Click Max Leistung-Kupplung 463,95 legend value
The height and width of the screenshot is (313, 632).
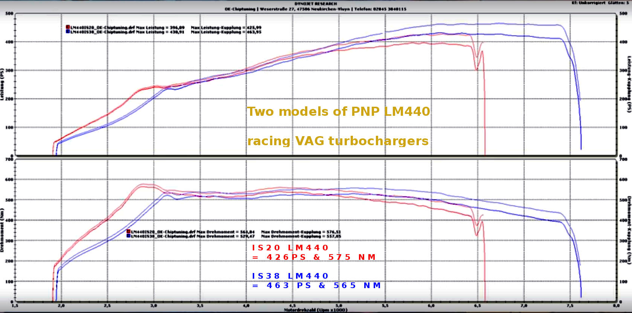226,32
